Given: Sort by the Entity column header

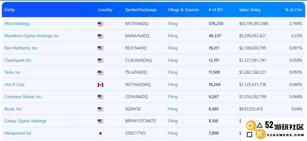Looking at the screenshot, I should point(9,10).
